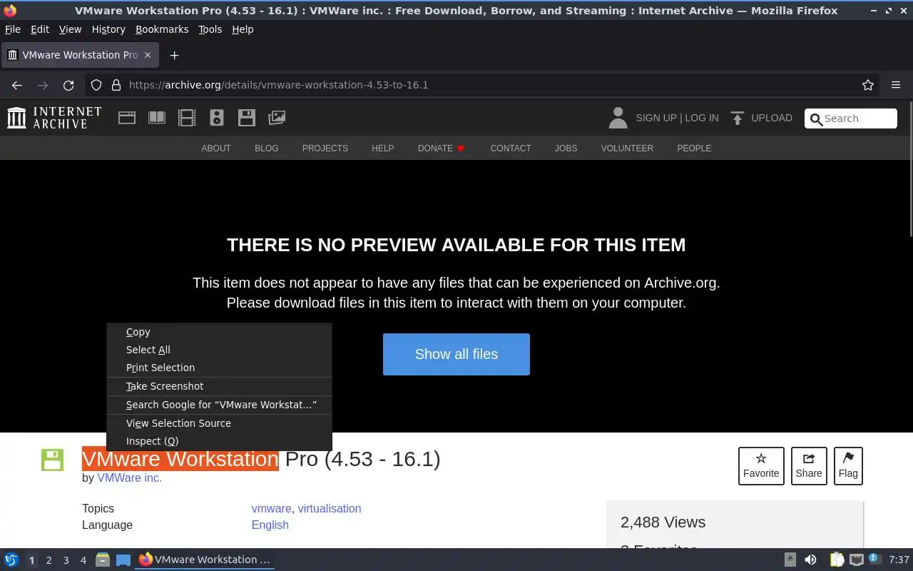Choose Select All in context menu

tap(219, 350)
